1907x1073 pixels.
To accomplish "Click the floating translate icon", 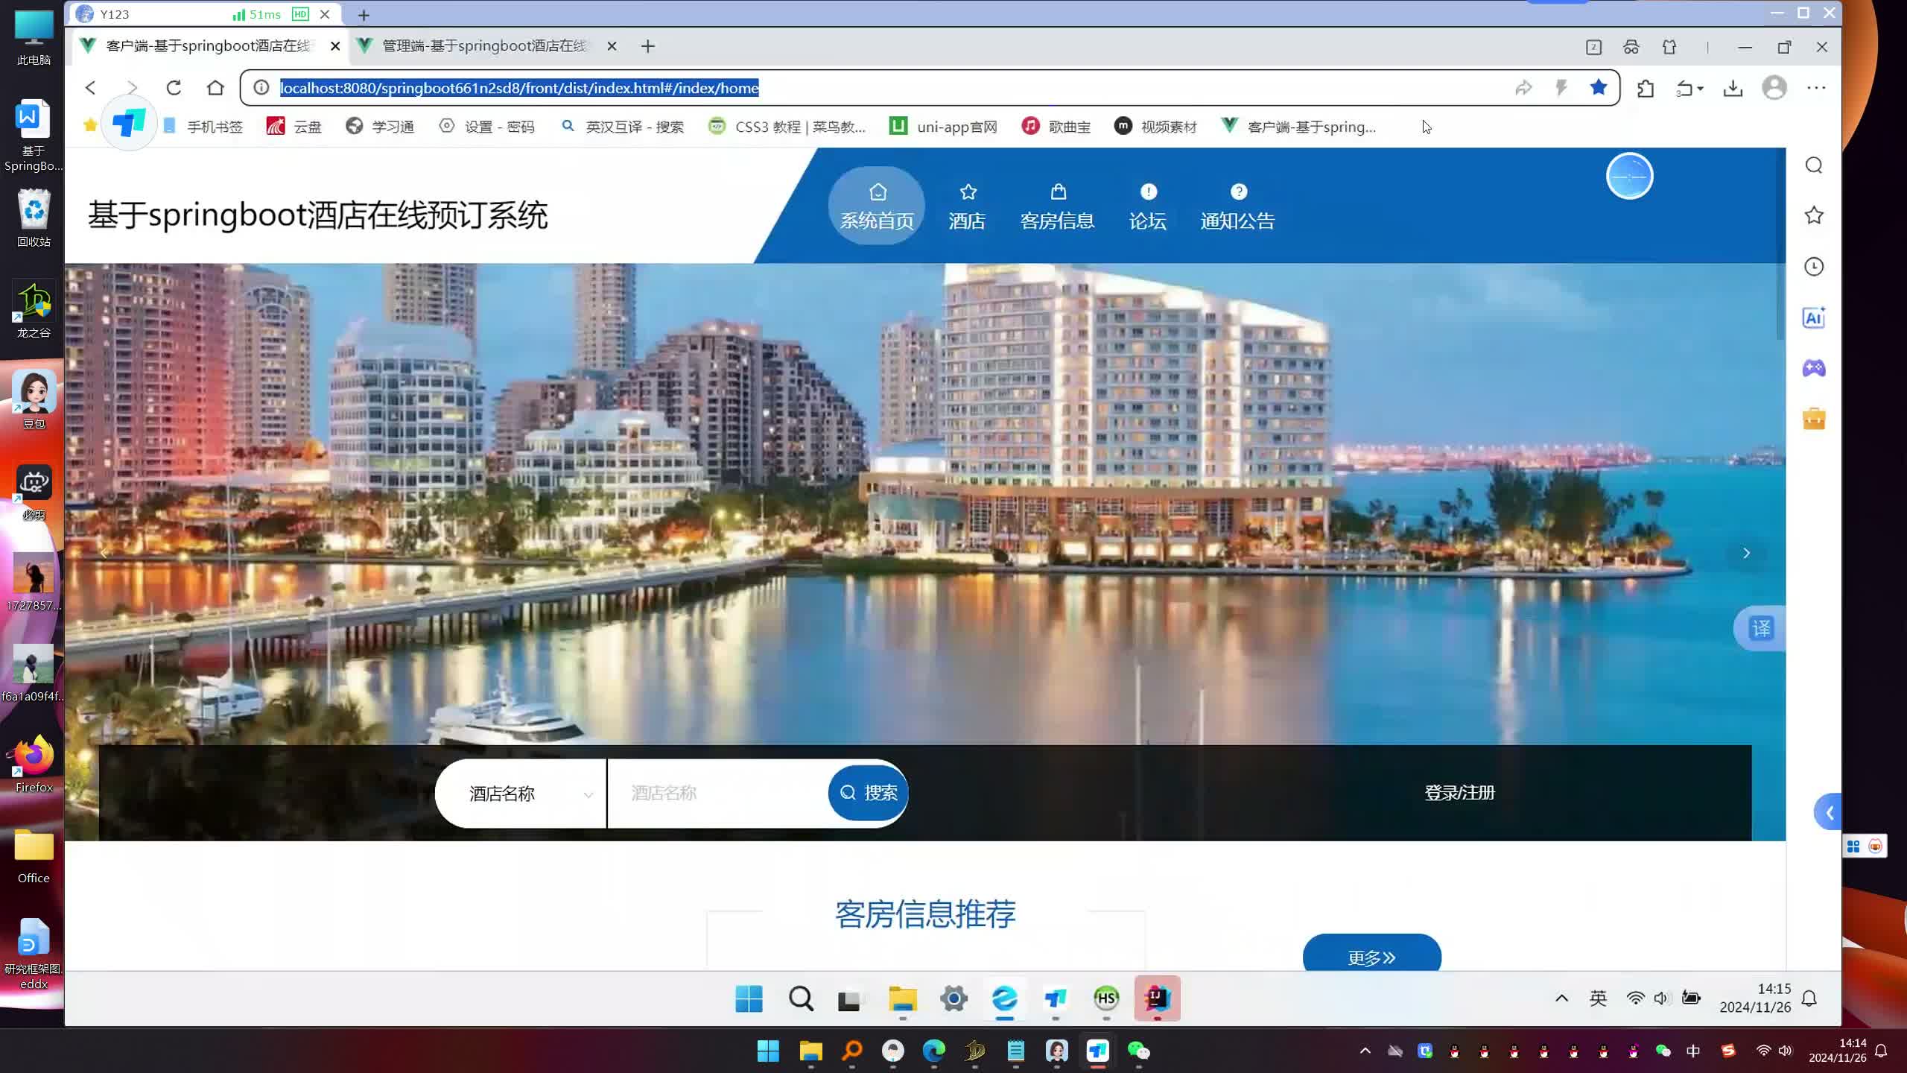I will 1761,628.
